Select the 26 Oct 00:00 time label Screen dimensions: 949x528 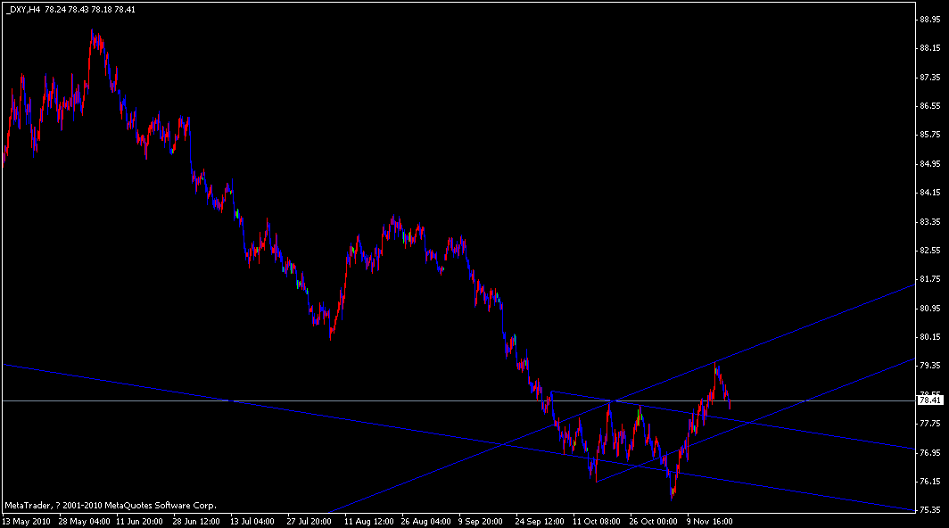coord(653,522)
